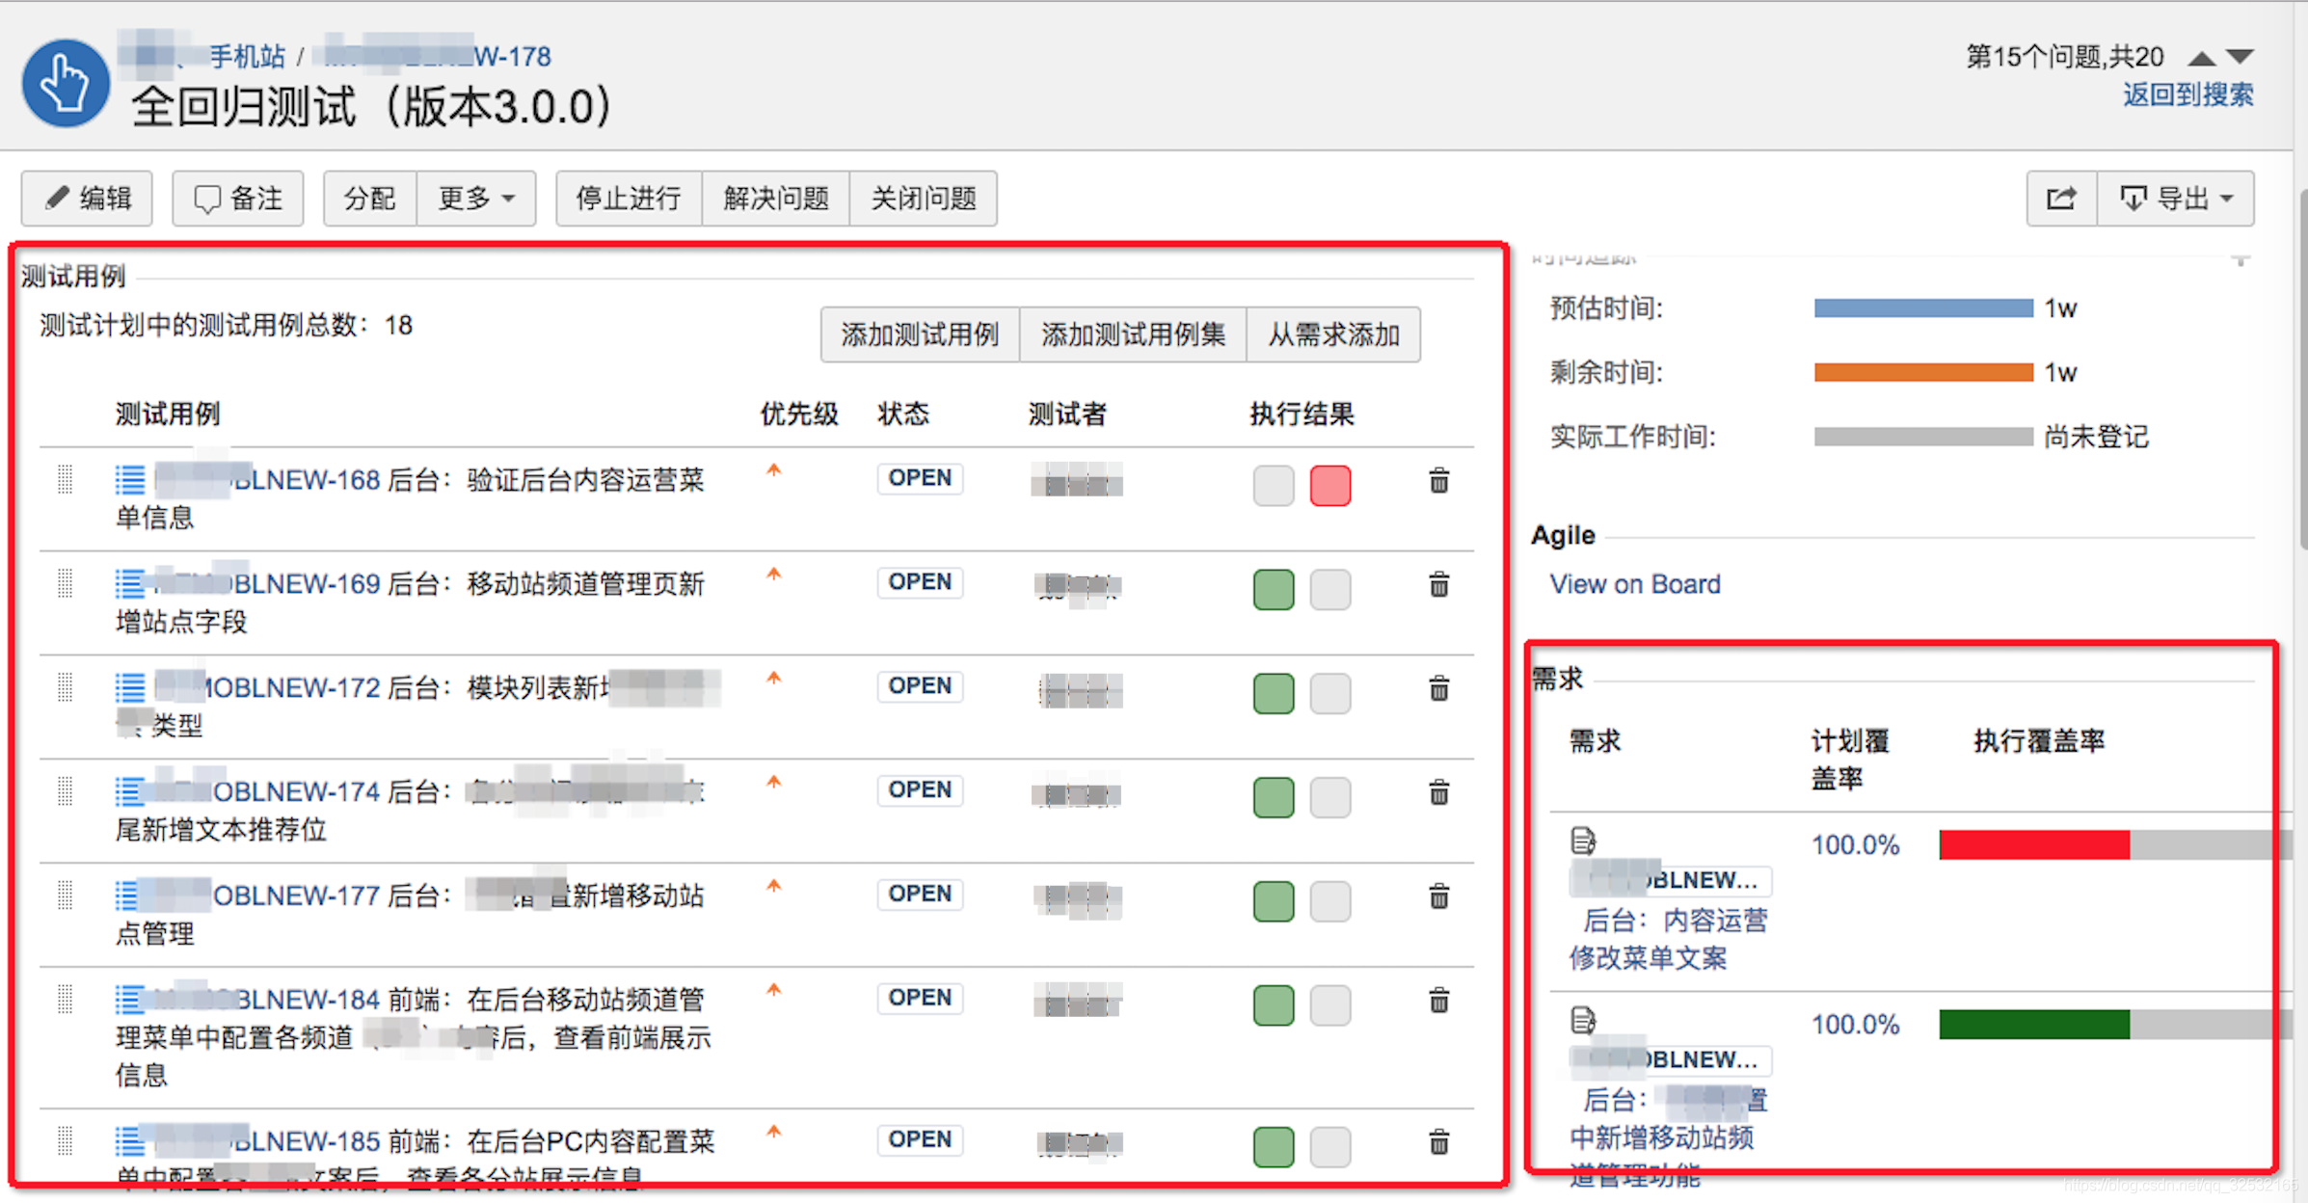2308x1203 pixels.
Task: Click trash icon for NEW-172 row
Action: (1437, 689)
